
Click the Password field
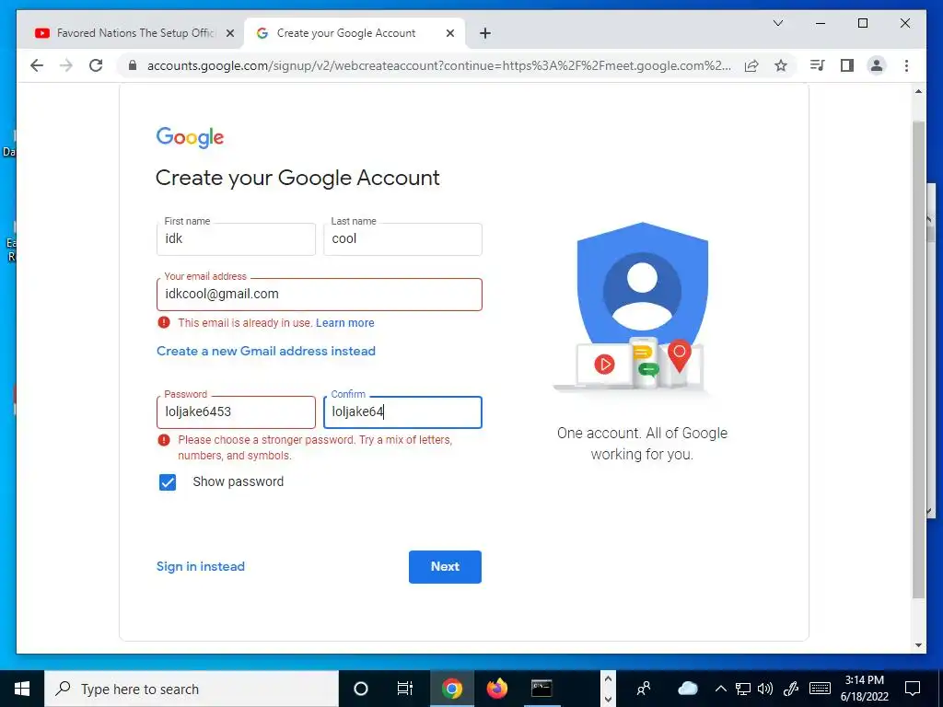click(236, 411)
